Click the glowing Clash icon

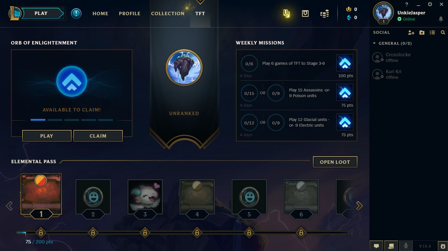point(286,14)
